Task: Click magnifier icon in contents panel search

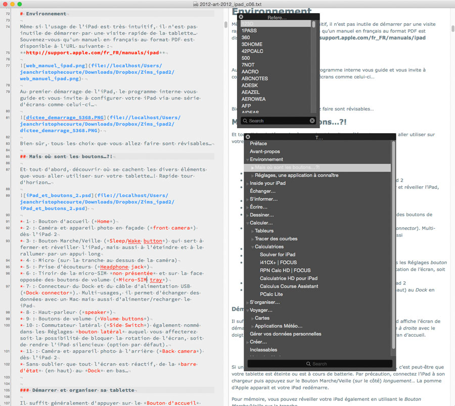Action: (308, 364)
